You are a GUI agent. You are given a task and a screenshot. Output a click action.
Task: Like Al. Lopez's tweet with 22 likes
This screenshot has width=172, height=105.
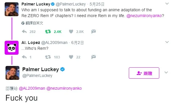[x=71, y=57]
